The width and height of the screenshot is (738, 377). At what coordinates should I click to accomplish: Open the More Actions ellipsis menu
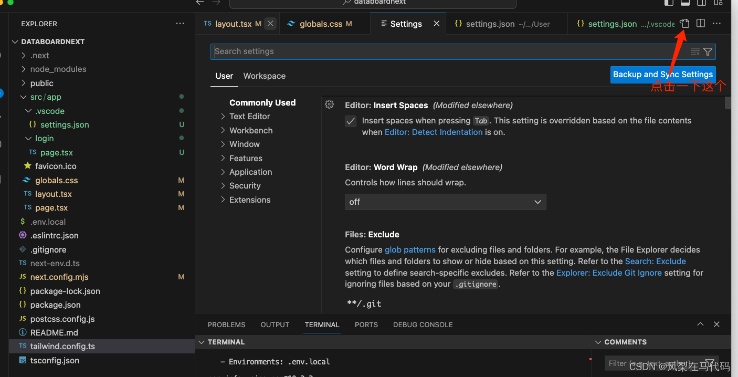tap(716, 23)
